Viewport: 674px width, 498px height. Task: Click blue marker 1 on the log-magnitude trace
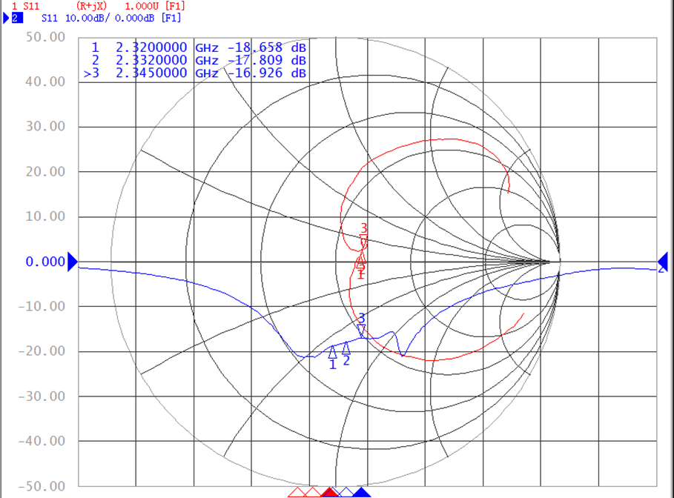pos(333,351)
